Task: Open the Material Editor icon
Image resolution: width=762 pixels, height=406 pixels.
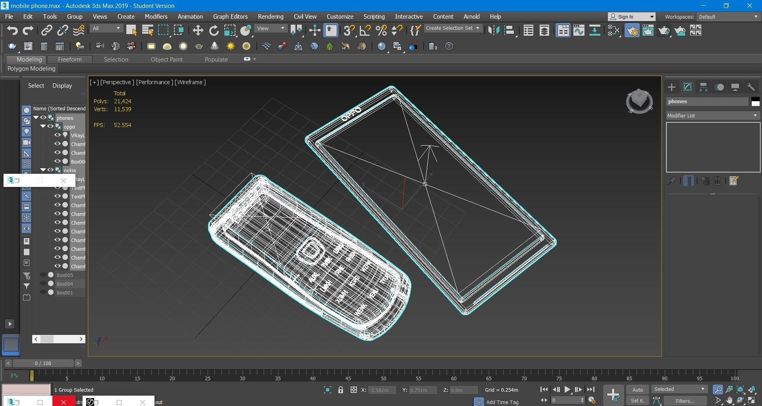Action: tap(613, 31)
